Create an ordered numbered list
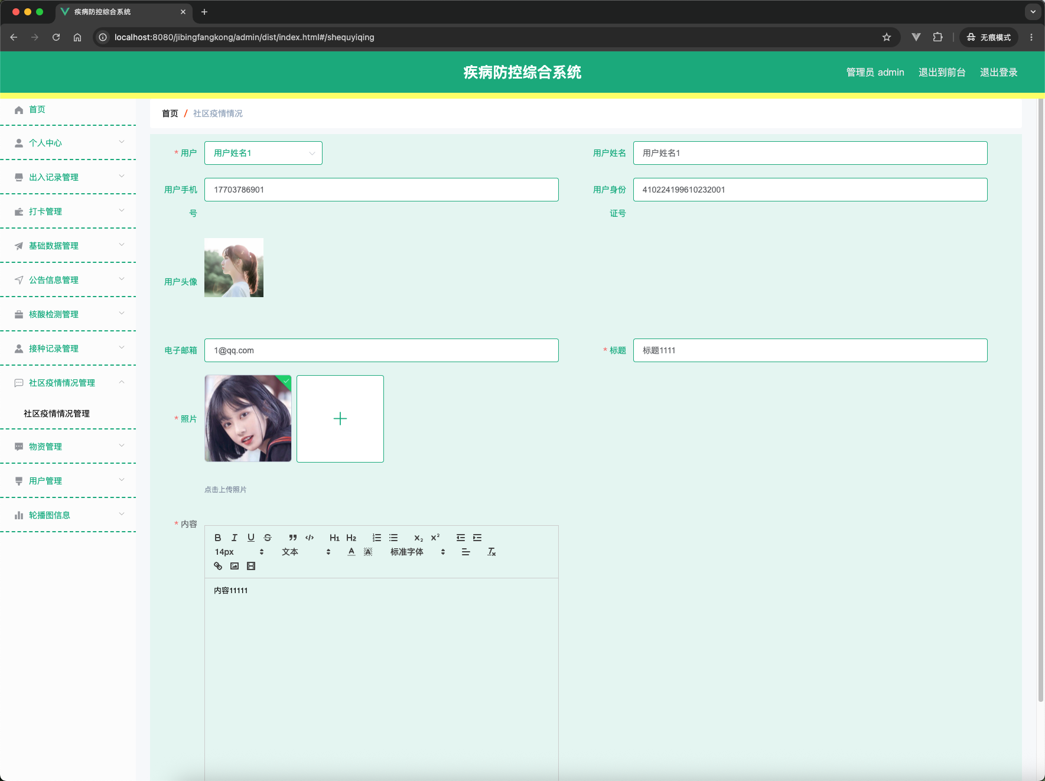This screenshot has width=1045, height=781. (x=377, y=538)
